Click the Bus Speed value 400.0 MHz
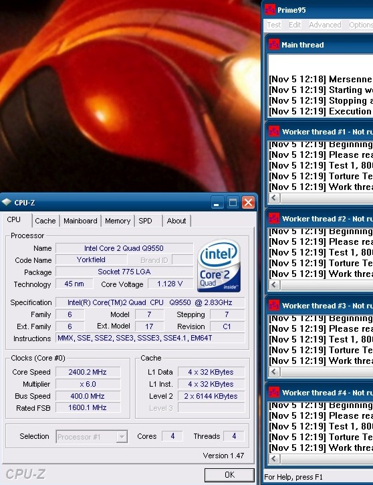This screenshot has width=373, height=485. [x=88, y=396]
